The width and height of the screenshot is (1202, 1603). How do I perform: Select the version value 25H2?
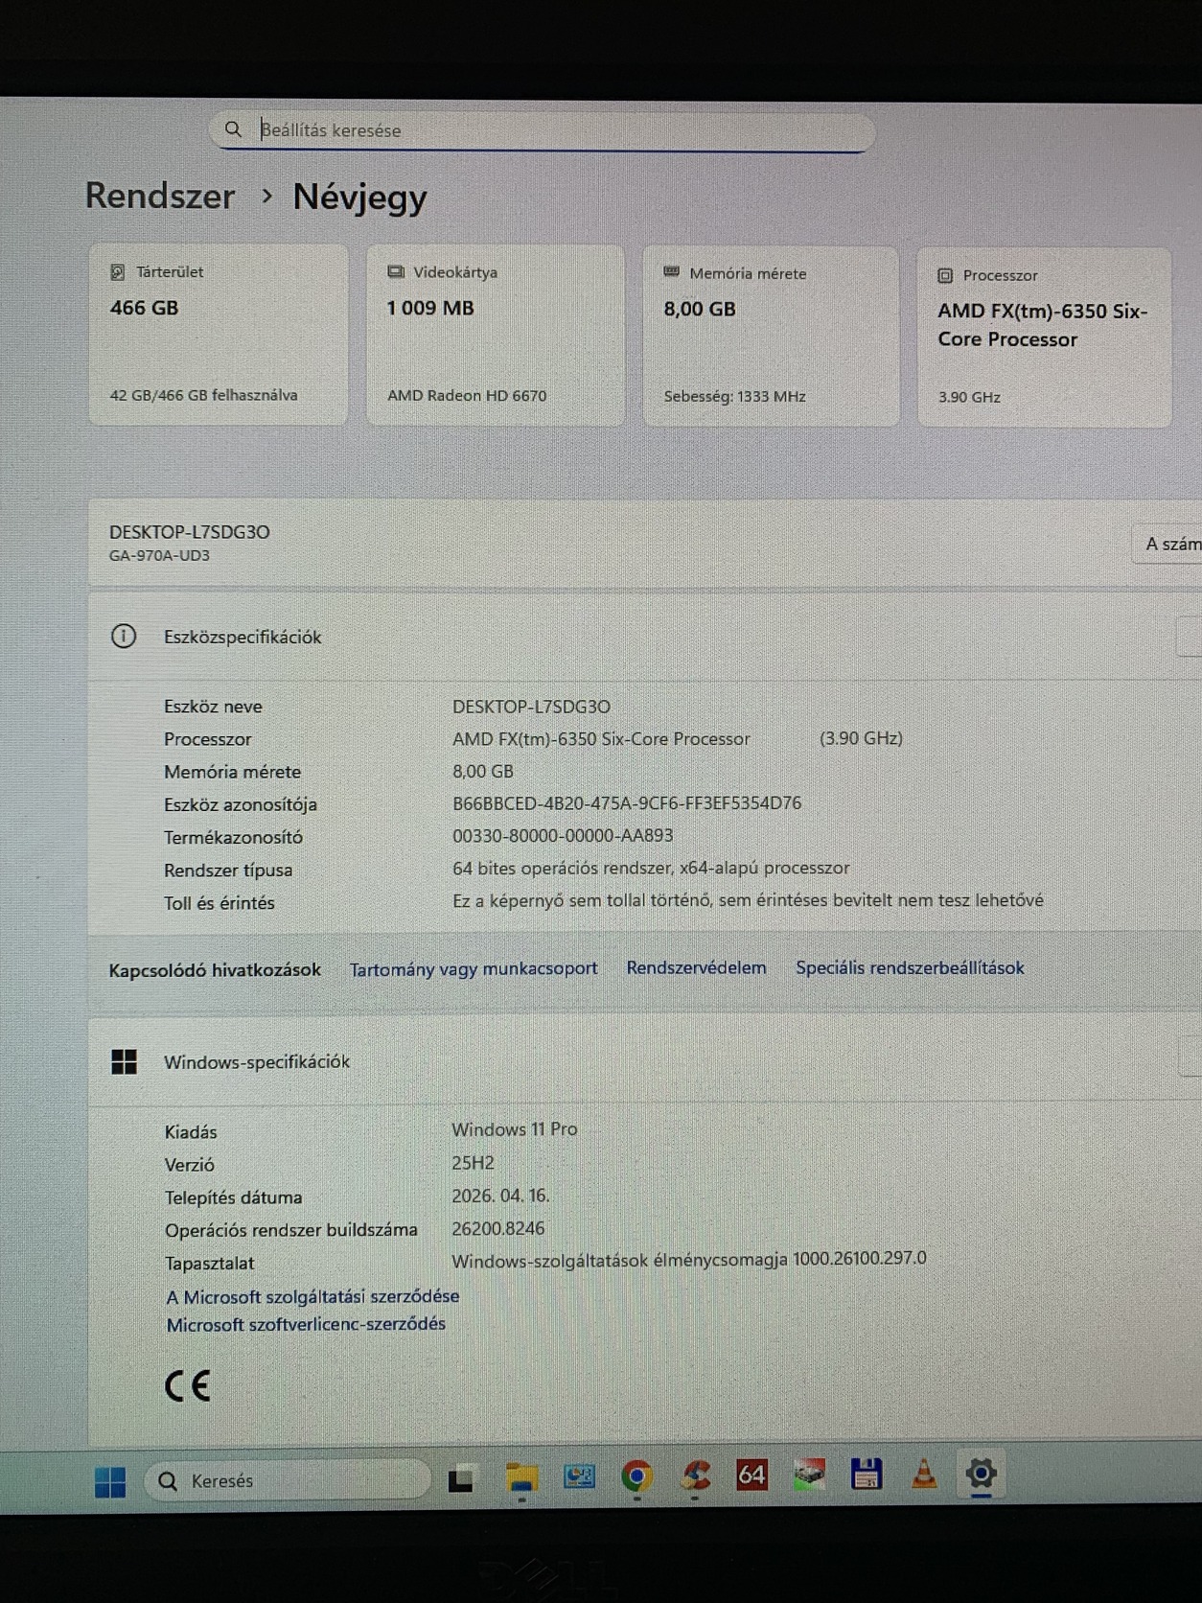click(473, 1163)
